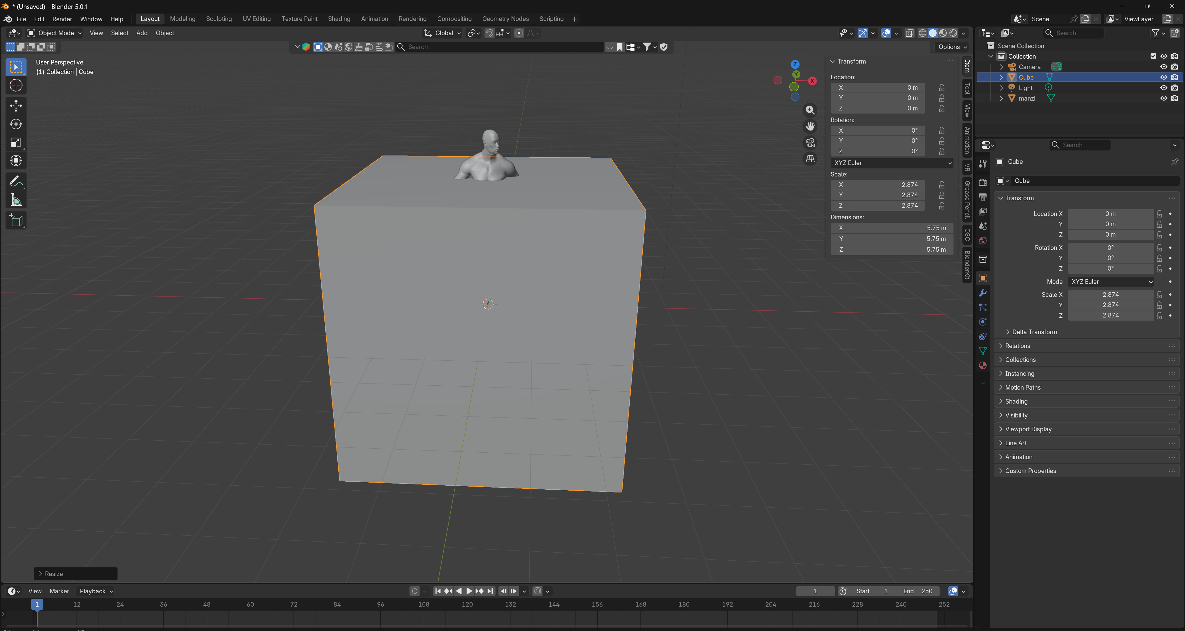Click the camera view icon in viewport
This screenshot has width=1185, height=631.
click(x=810, y=143)
